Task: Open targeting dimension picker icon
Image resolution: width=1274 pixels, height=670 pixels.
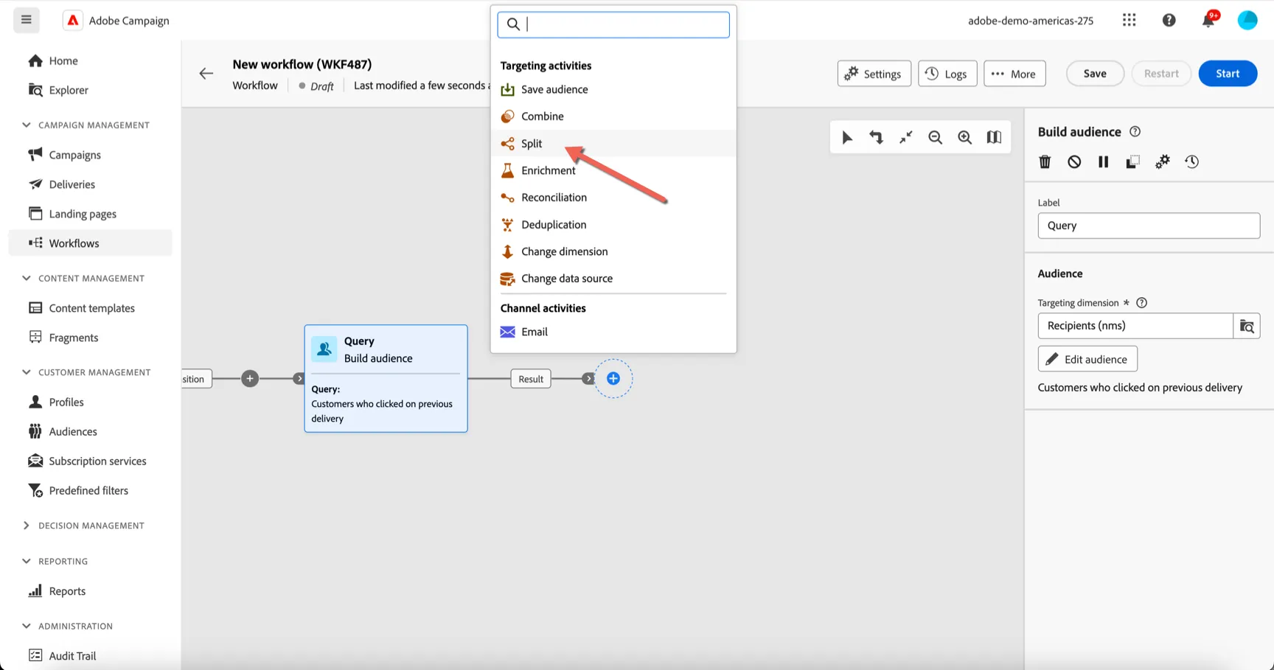Action: 1247,326
